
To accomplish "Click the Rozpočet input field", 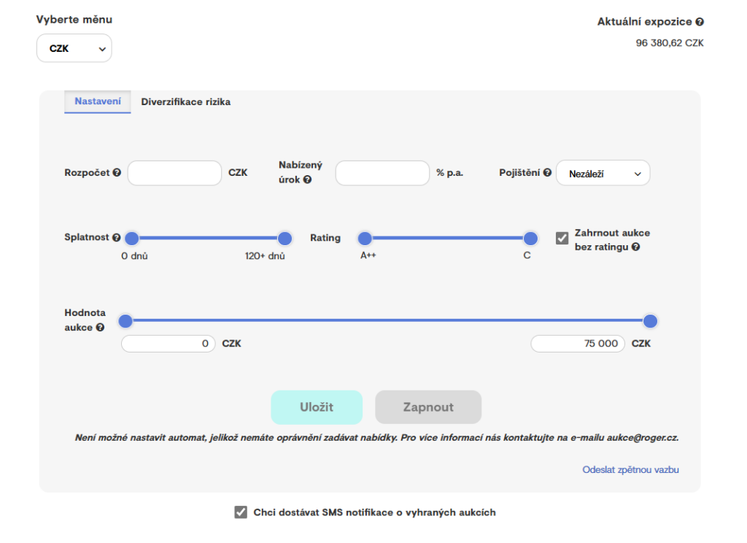I will coord(174,173).
